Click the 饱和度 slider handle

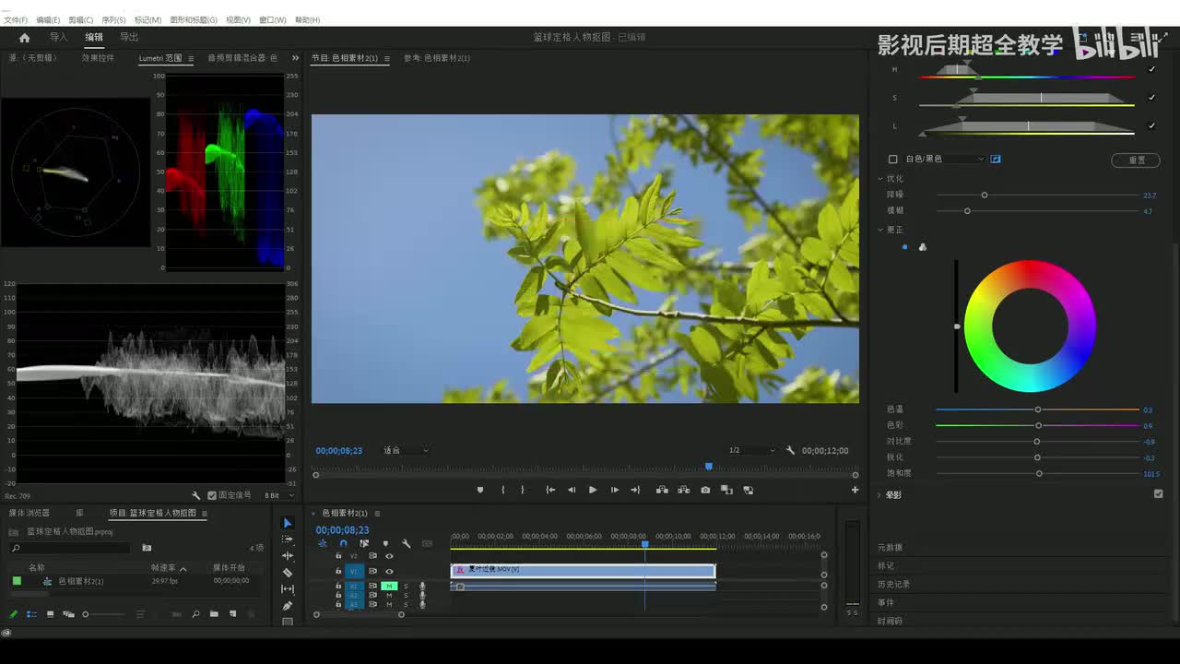1039,473
